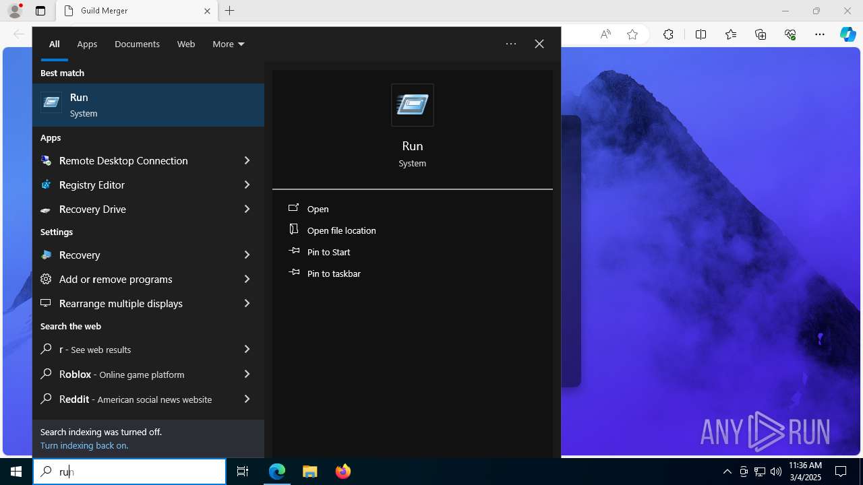Switch to the Documents search tab

pos(137,44)
